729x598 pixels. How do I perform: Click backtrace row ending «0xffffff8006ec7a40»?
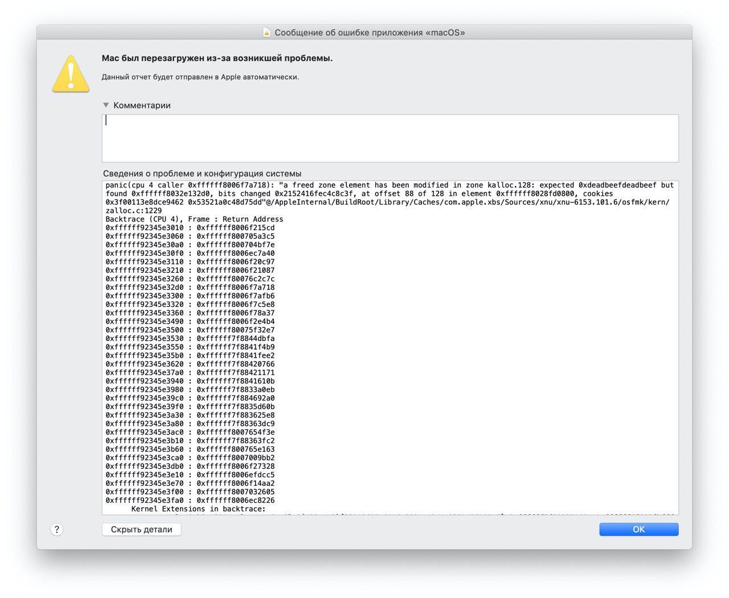(190, 253)
